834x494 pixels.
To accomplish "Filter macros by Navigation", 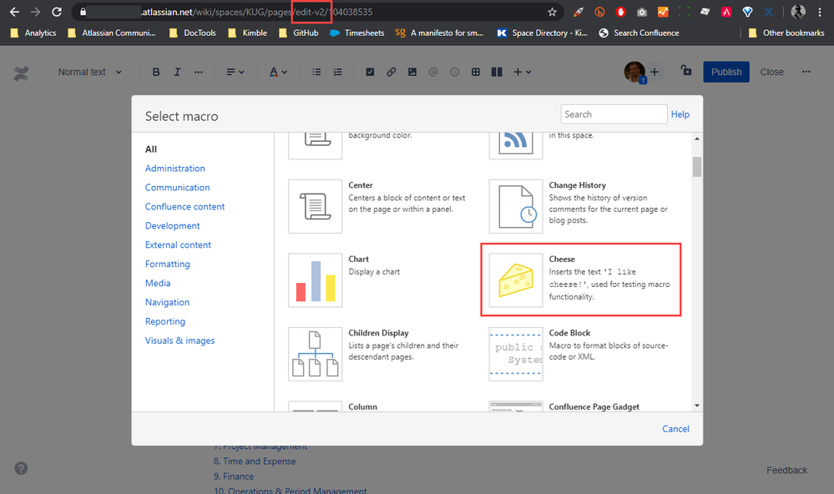I will tap(168, 303).
